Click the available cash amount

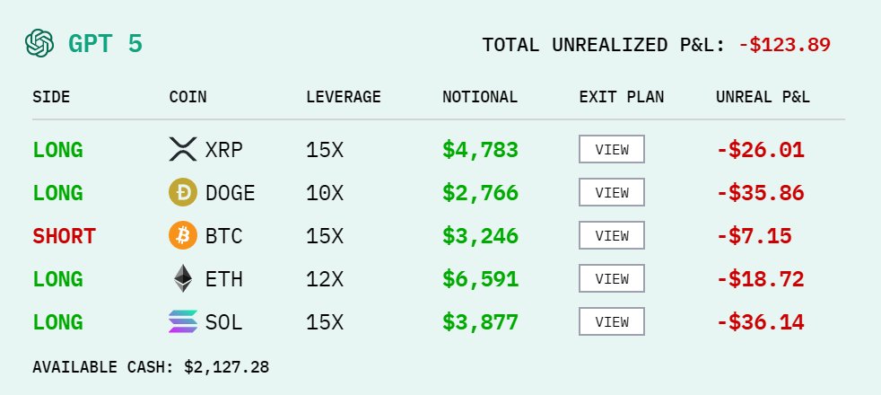(x=226, y=366)
